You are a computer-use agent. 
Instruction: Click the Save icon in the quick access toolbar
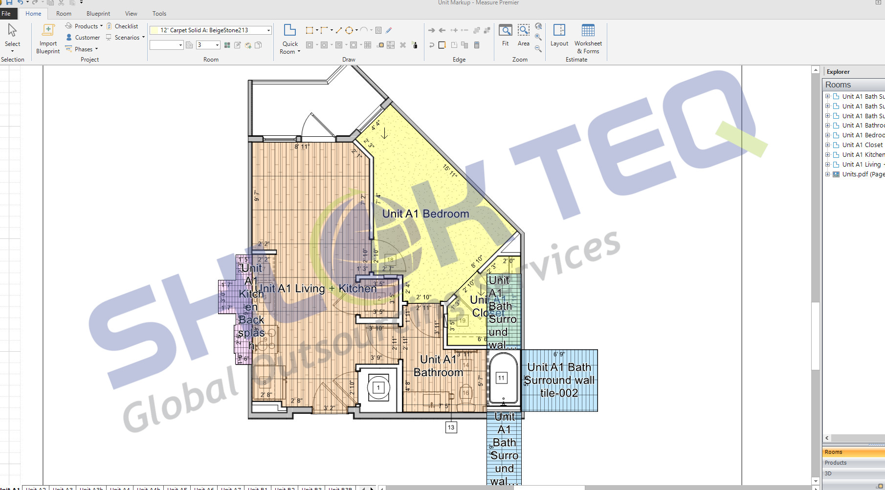click(9, 2)
